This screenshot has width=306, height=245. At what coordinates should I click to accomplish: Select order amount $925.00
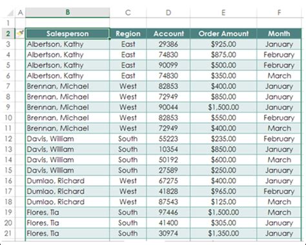point(223,44)
